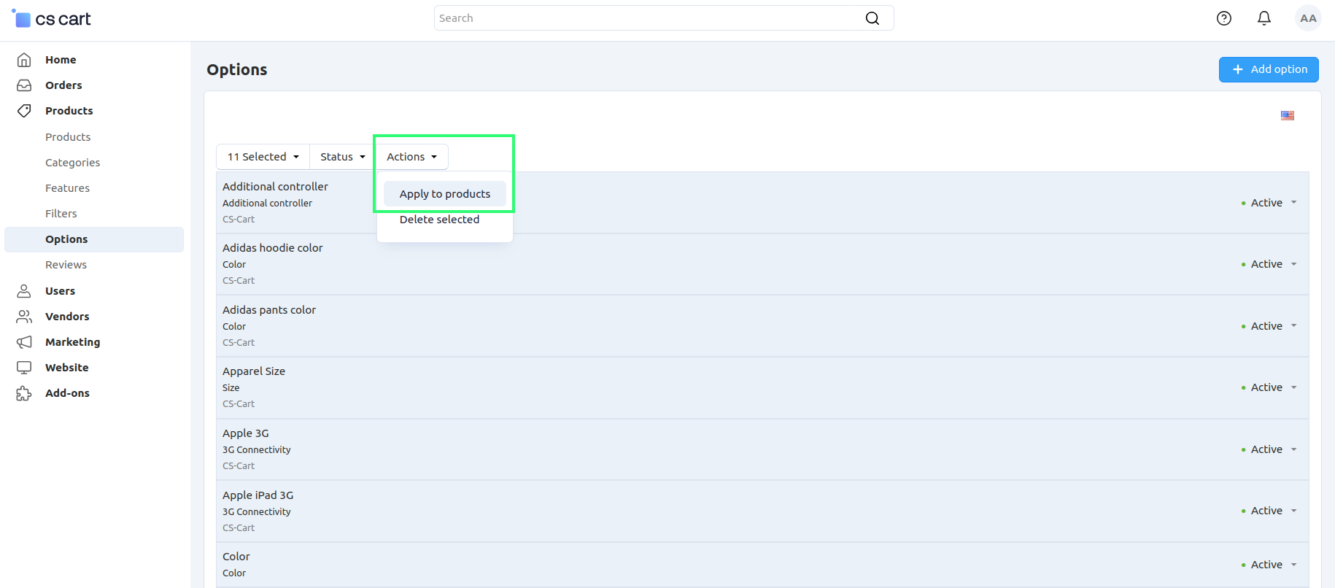Change status of Apple iPad 3G option

(1269, 511)
